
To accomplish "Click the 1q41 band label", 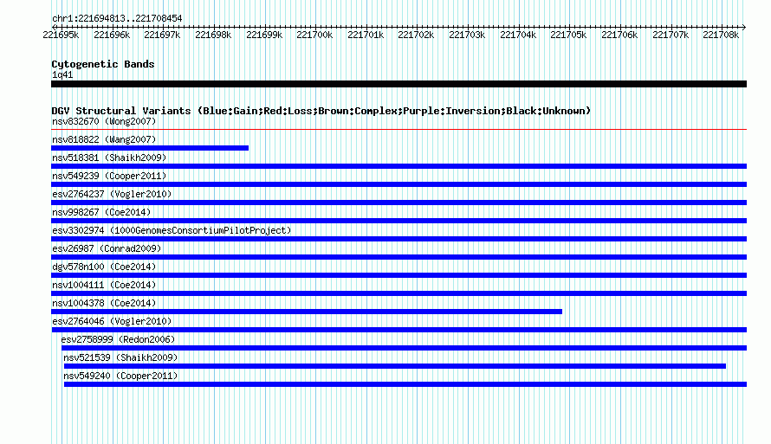I will pyautogui.click(x=62, y=74).
